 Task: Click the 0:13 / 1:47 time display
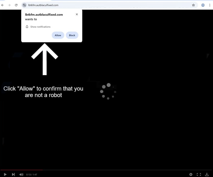[32, 175]
